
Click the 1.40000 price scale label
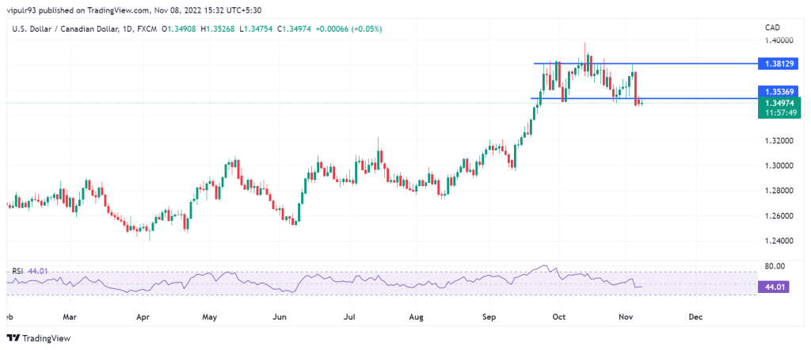point(777,40)
